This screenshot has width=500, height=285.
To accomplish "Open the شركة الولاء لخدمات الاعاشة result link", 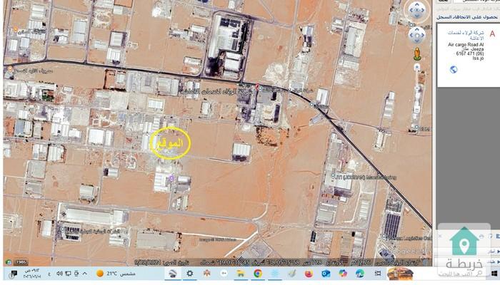I will (x=466, y=36).
